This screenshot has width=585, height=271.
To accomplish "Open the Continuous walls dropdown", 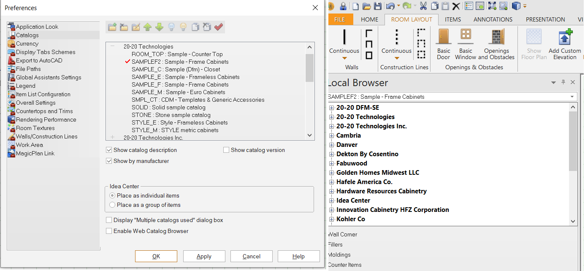I will (x=344, y=58).
